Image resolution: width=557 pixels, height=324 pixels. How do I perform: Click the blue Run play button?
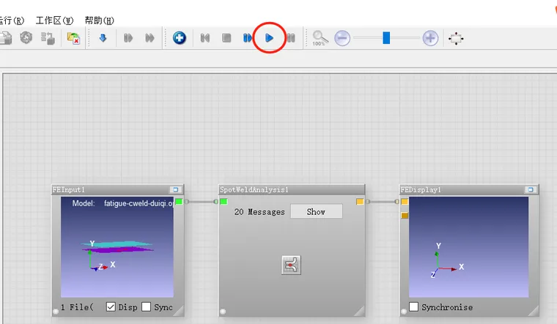(x=269, y=37)
